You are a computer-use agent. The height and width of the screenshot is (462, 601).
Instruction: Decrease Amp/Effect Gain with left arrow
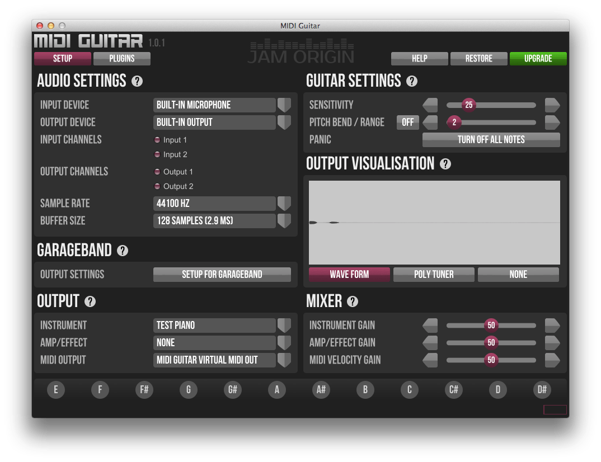[430, 342]
